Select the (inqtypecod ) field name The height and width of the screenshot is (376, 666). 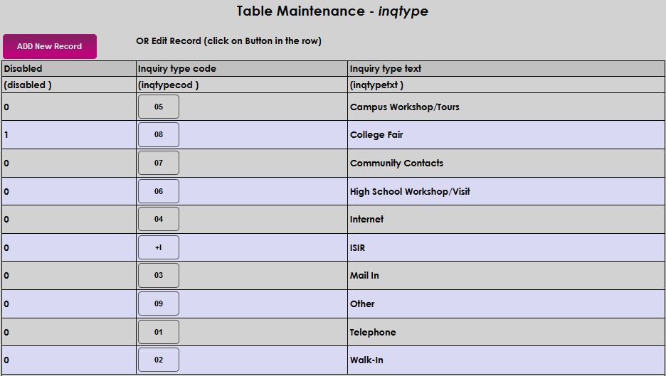click(x=168, y=85)
